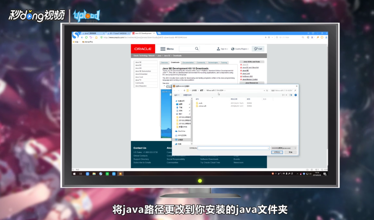Select the .minecraft folder
The width and height of the screenshot is (374, 220).
click(201, 106)
